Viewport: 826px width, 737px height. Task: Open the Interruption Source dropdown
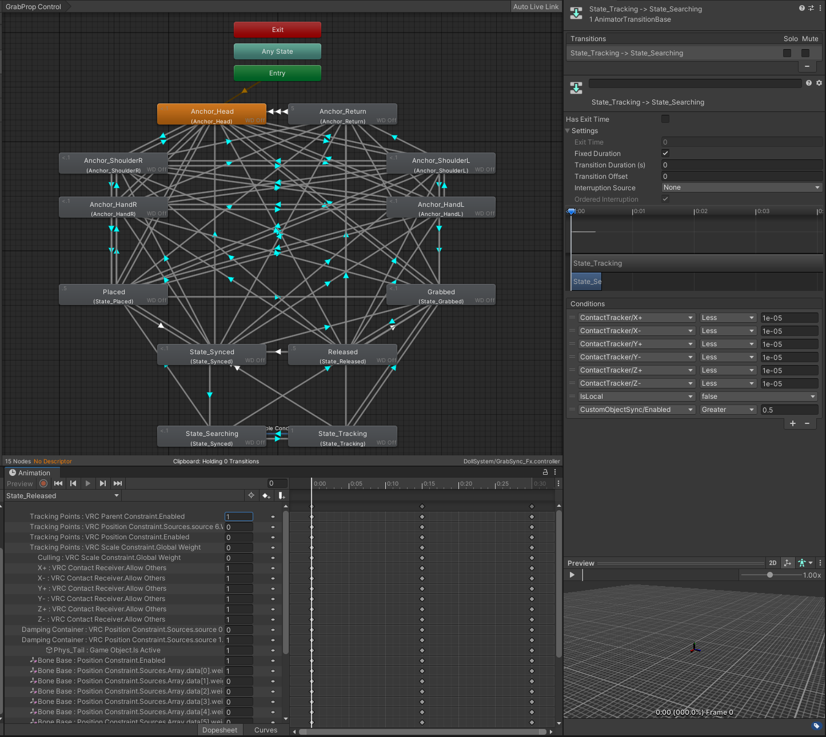[742, 187]
